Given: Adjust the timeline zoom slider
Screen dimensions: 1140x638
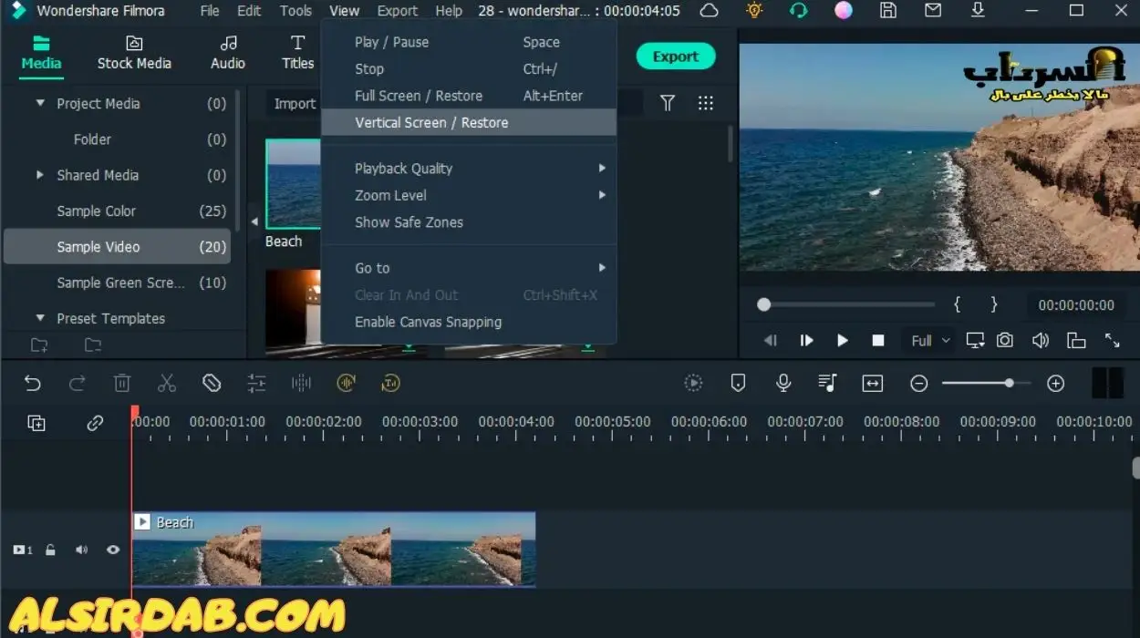Looking at the screenshot, I should (988, 384).
